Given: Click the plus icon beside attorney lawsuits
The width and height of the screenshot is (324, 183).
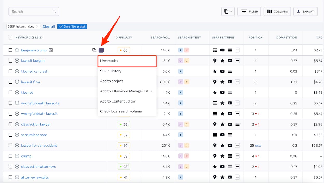Looking at the screenshot, I should [x=17, y=177].
